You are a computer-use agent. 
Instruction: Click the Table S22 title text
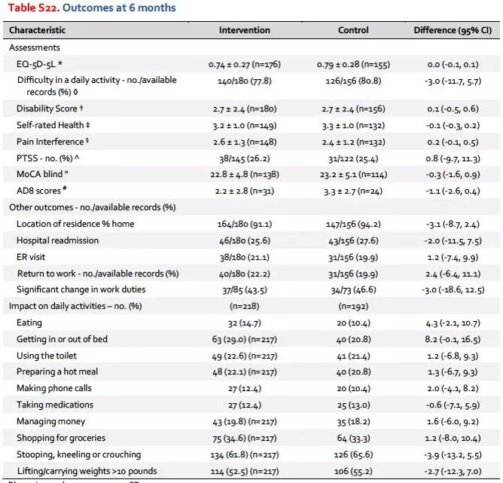click(92, 8)
